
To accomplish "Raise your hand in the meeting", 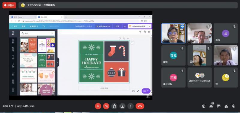I will coord(114,106).
